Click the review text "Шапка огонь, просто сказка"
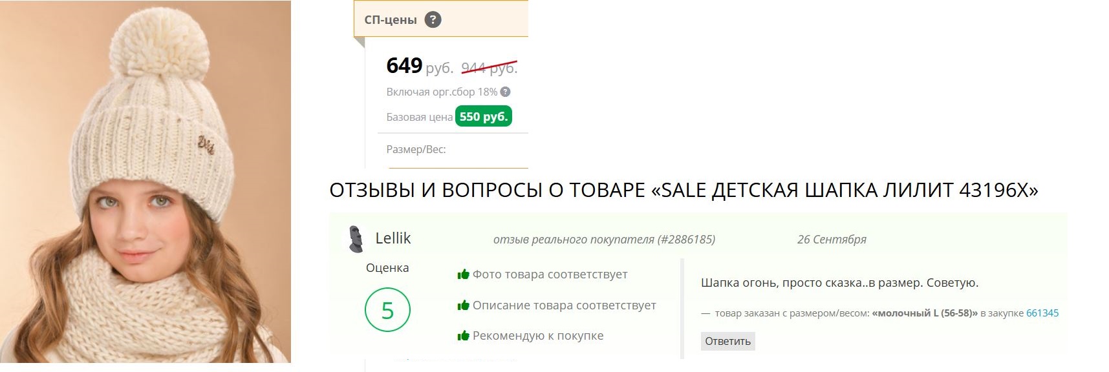Viewport: 1109px width, 372px height. point(839,283)
